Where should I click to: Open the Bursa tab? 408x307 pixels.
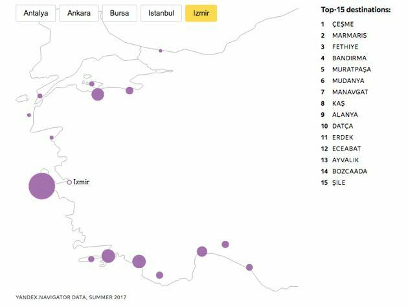[119, 13]
